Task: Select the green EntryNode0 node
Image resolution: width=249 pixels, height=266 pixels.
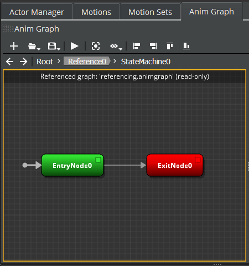Action: [x=72, y=165]
